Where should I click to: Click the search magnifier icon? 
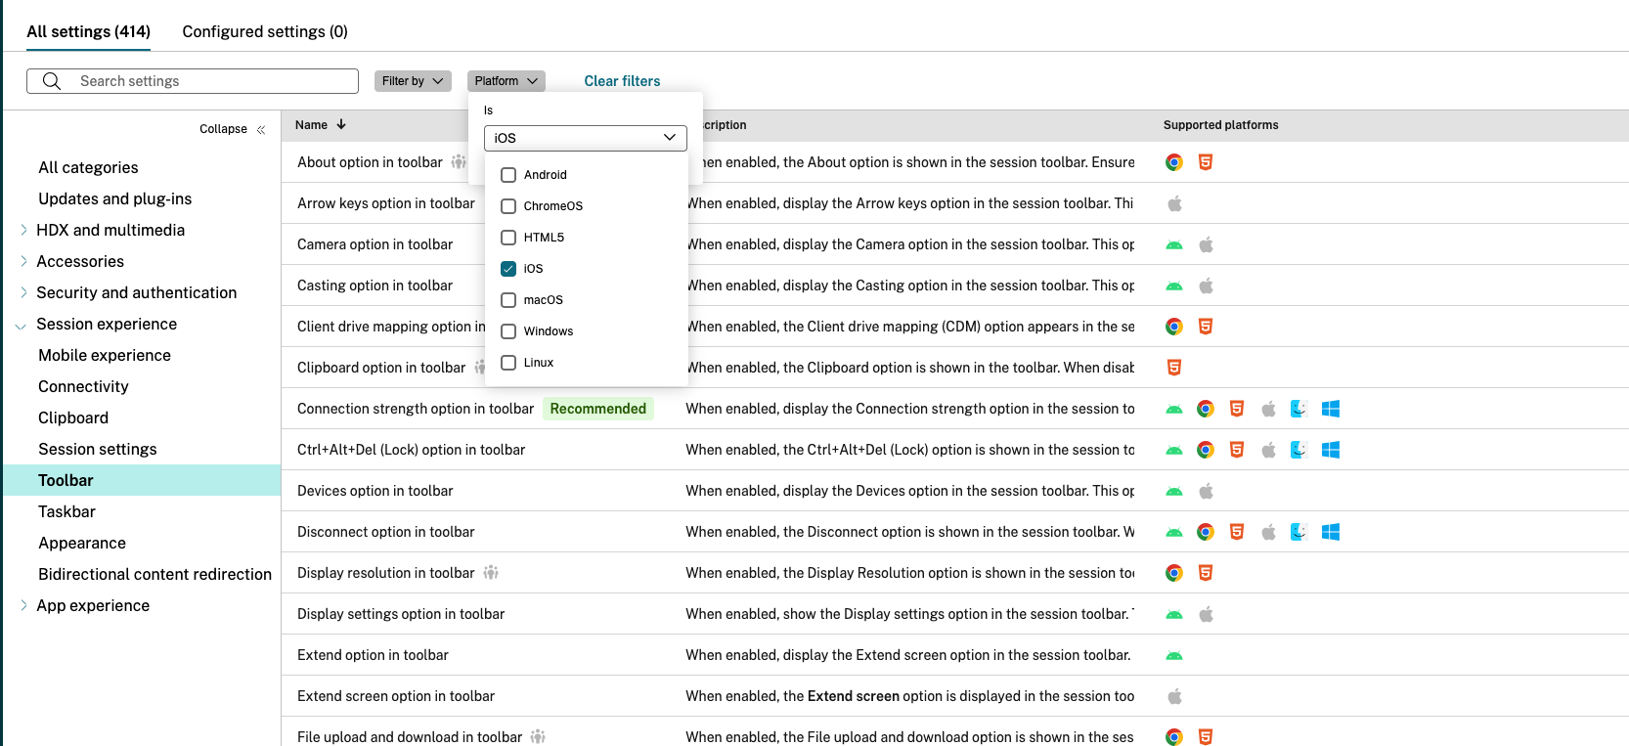(x=52, y=81)
